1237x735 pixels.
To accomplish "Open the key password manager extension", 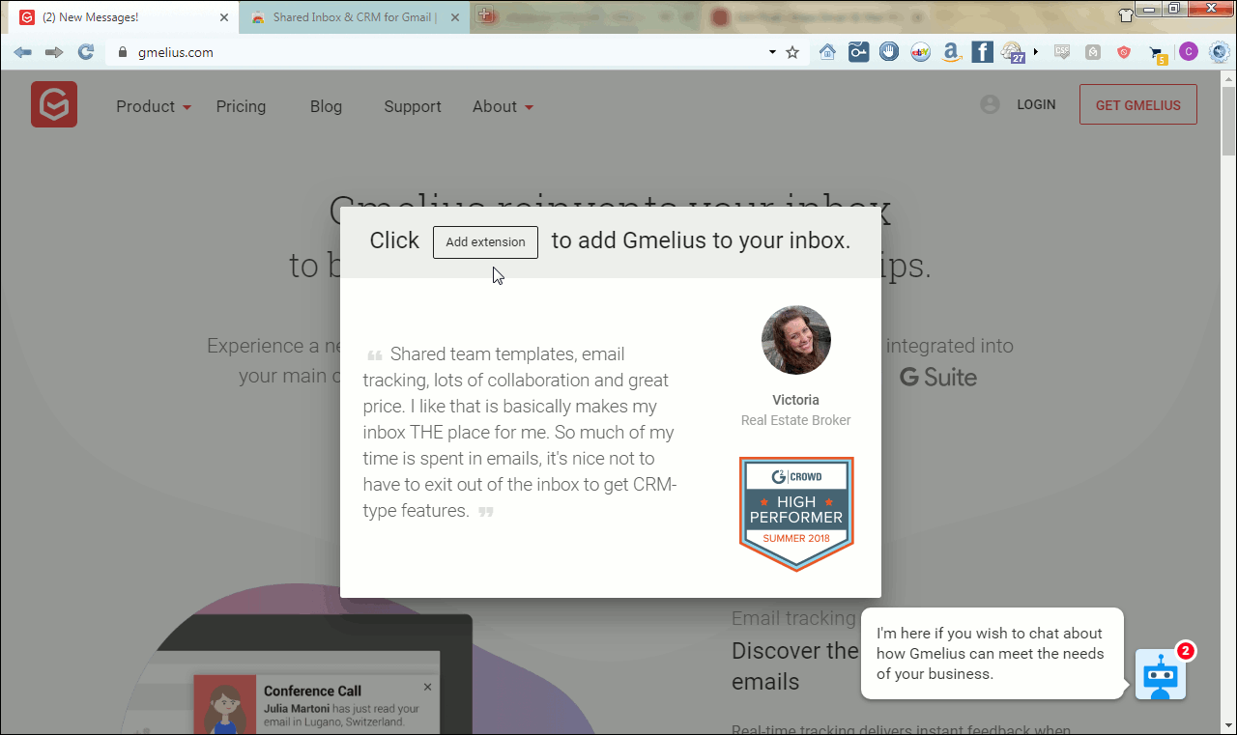I will point(859,52).
